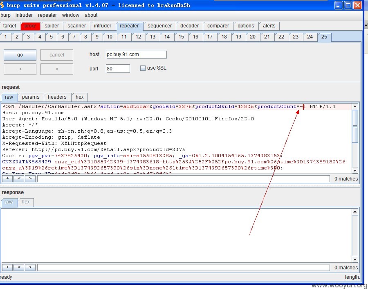The height and width of the screenshot is (289, 368).
Task: Click request pane scrollbar down arrow
Action: (355, 171)
